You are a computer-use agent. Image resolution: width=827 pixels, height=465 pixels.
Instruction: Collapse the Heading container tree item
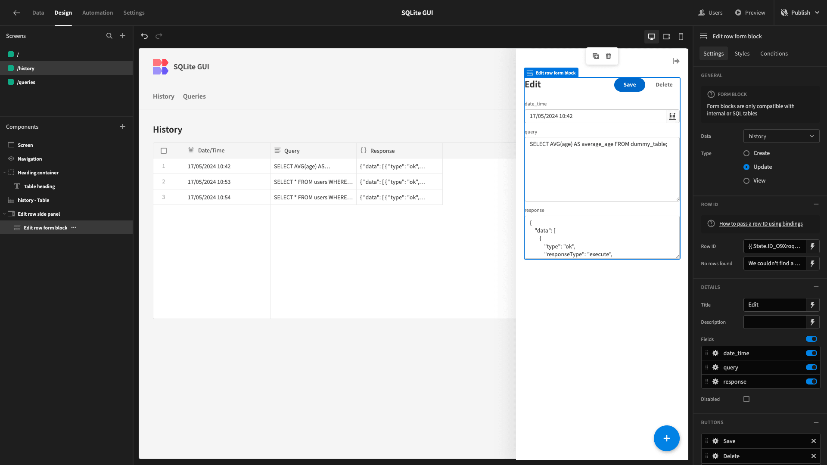5,173
